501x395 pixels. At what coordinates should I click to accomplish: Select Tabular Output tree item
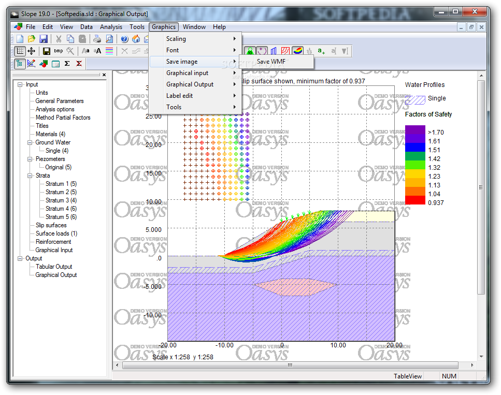click(x=54, y=267)
